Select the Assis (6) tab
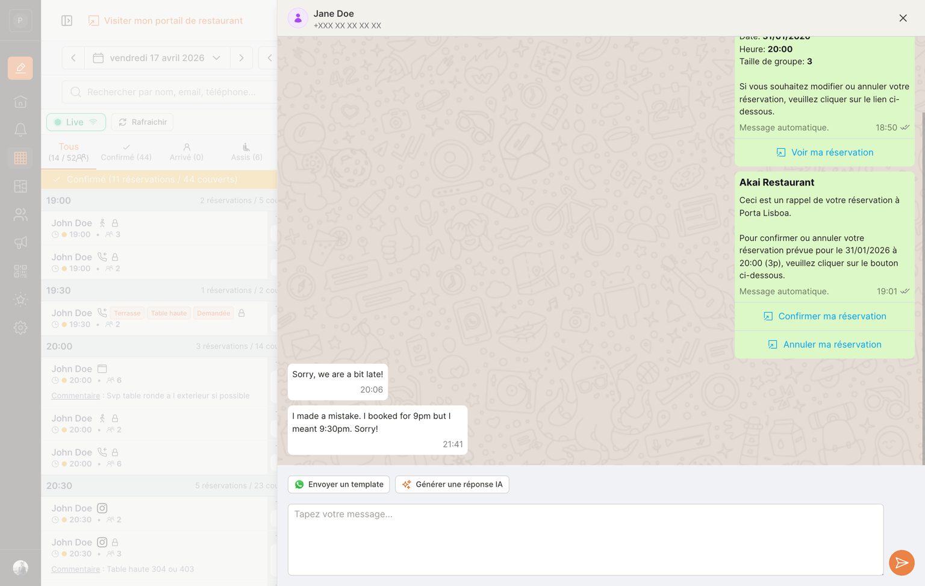 [246, 152]
